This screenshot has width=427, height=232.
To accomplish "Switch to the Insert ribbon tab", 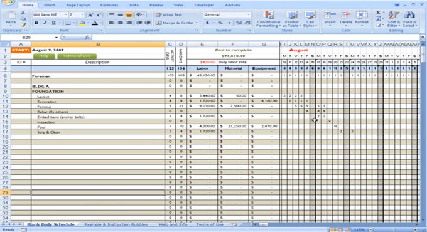I will [x=49, y=5].
